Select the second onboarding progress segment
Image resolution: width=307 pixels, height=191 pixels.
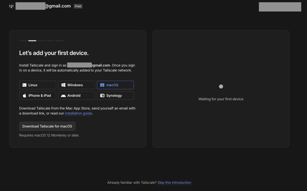click(x=32, y=41)
